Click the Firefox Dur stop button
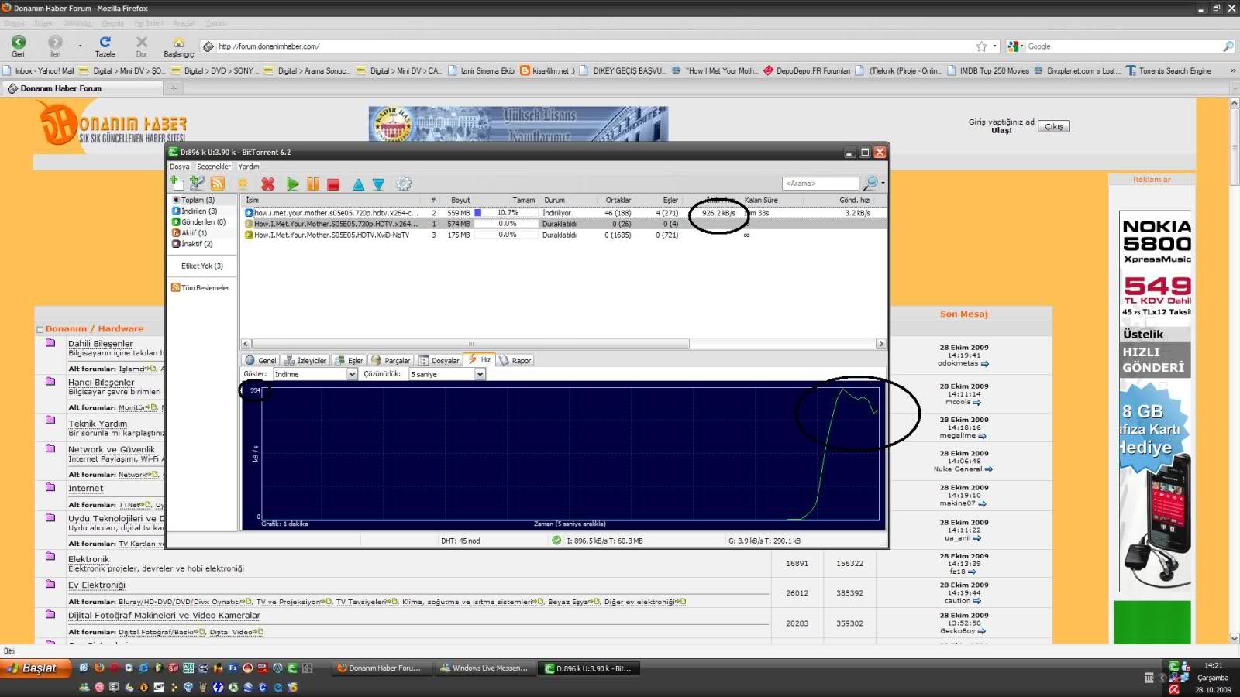 pyautogui.click(x=141, y=46)
